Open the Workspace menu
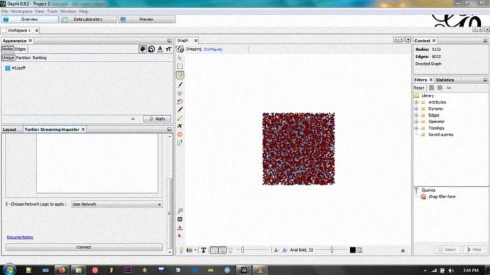Viewport: 490px width, 275px height. coord(22,11)
